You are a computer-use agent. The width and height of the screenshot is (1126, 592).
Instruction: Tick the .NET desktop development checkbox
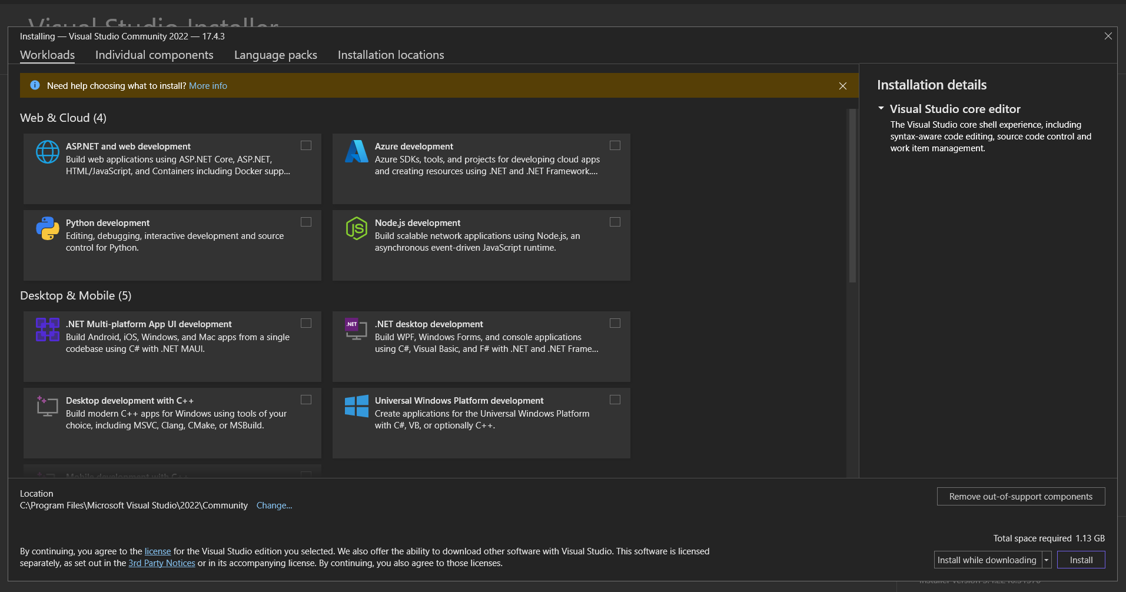point(615,323)
